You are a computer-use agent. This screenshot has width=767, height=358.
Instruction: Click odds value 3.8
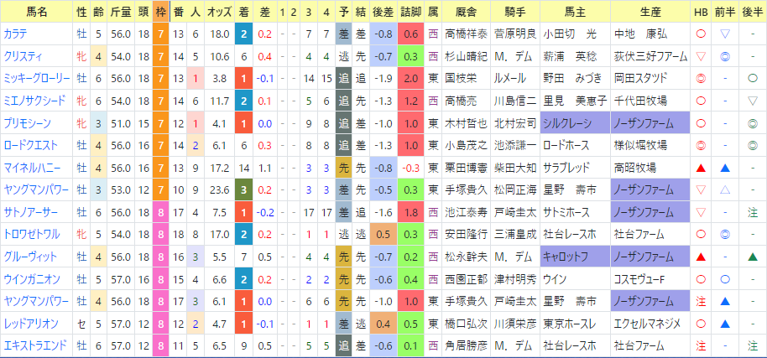(219, 79)
